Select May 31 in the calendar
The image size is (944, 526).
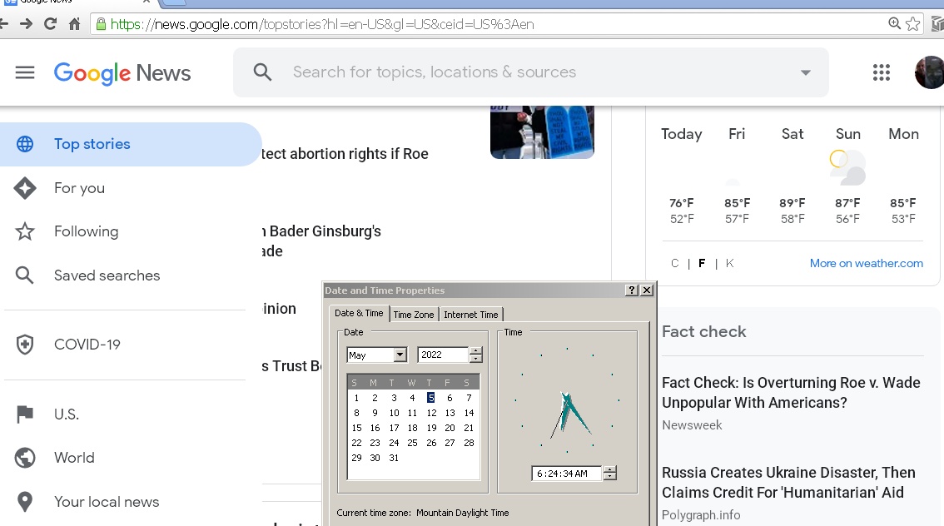point(394,458)
